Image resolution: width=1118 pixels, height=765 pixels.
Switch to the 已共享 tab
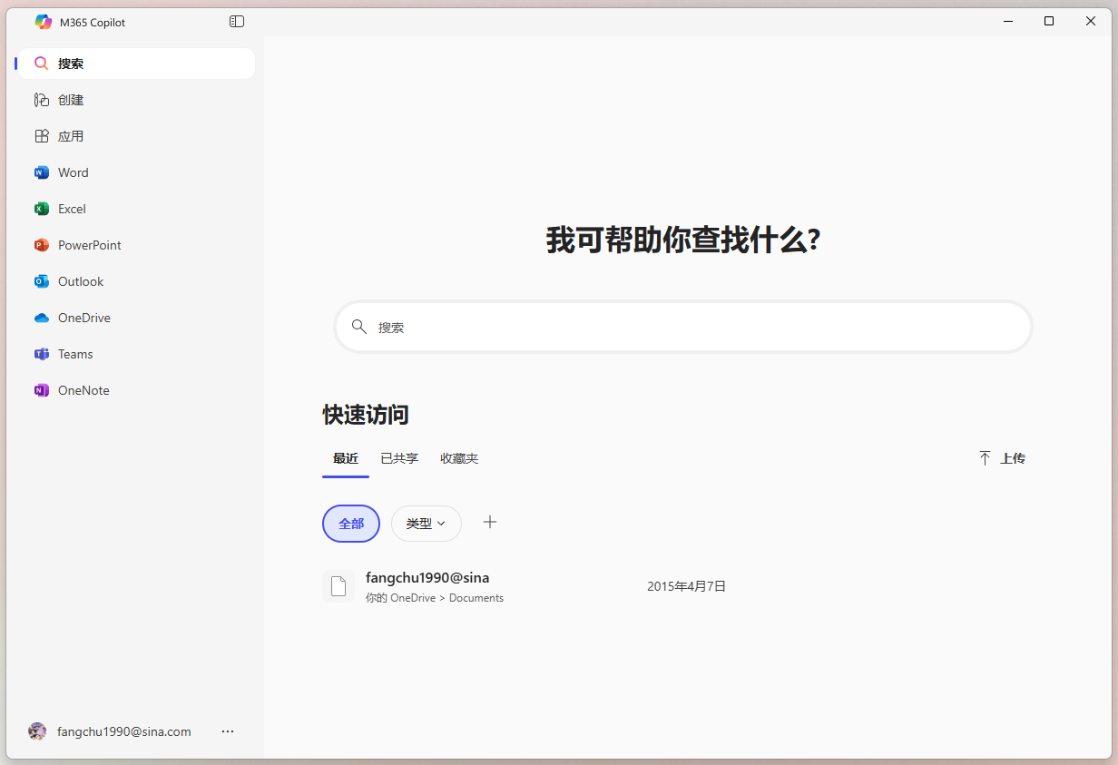tap(399, 458)
